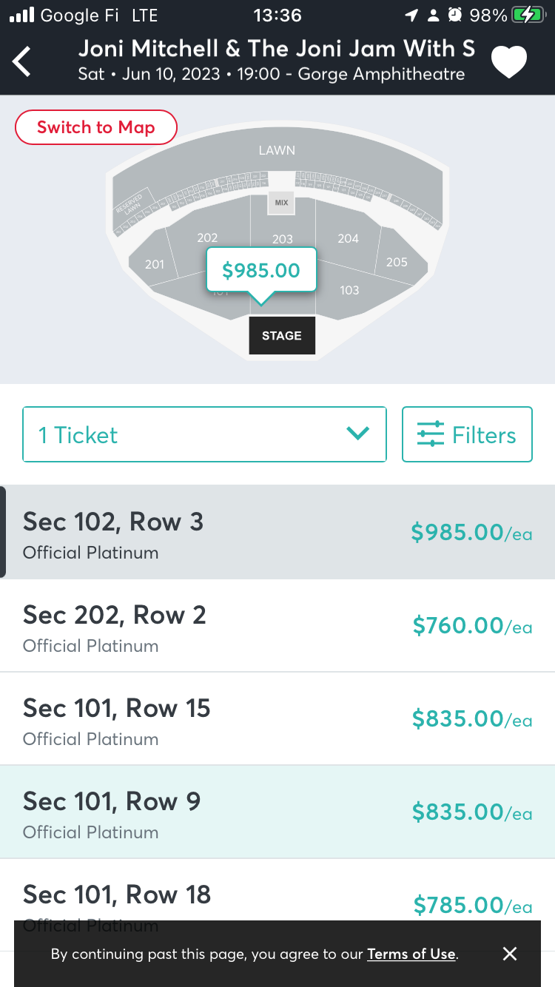Tap the MIX booth on seat map
This screenshot has width=555, height=987.
[281, 202]
